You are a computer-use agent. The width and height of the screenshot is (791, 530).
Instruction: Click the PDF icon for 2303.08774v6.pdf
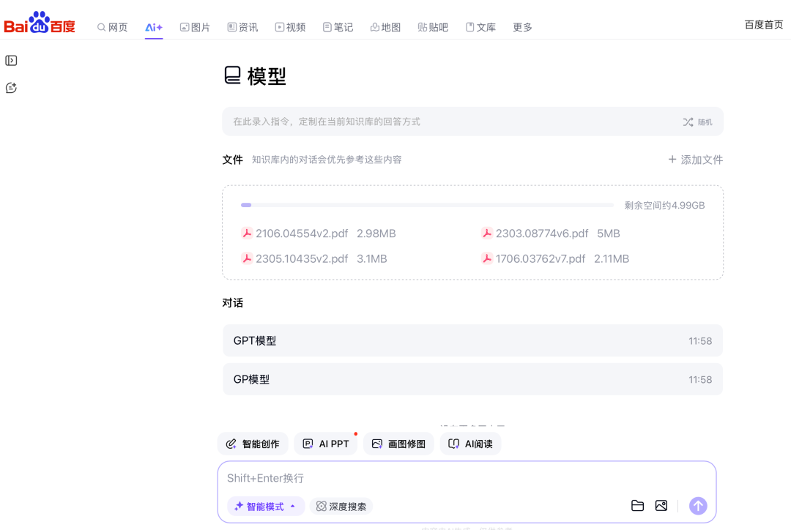tap(487, 234)
